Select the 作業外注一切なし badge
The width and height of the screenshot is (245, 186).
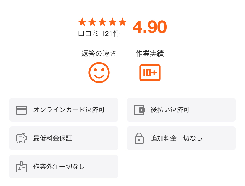(64, 167)
